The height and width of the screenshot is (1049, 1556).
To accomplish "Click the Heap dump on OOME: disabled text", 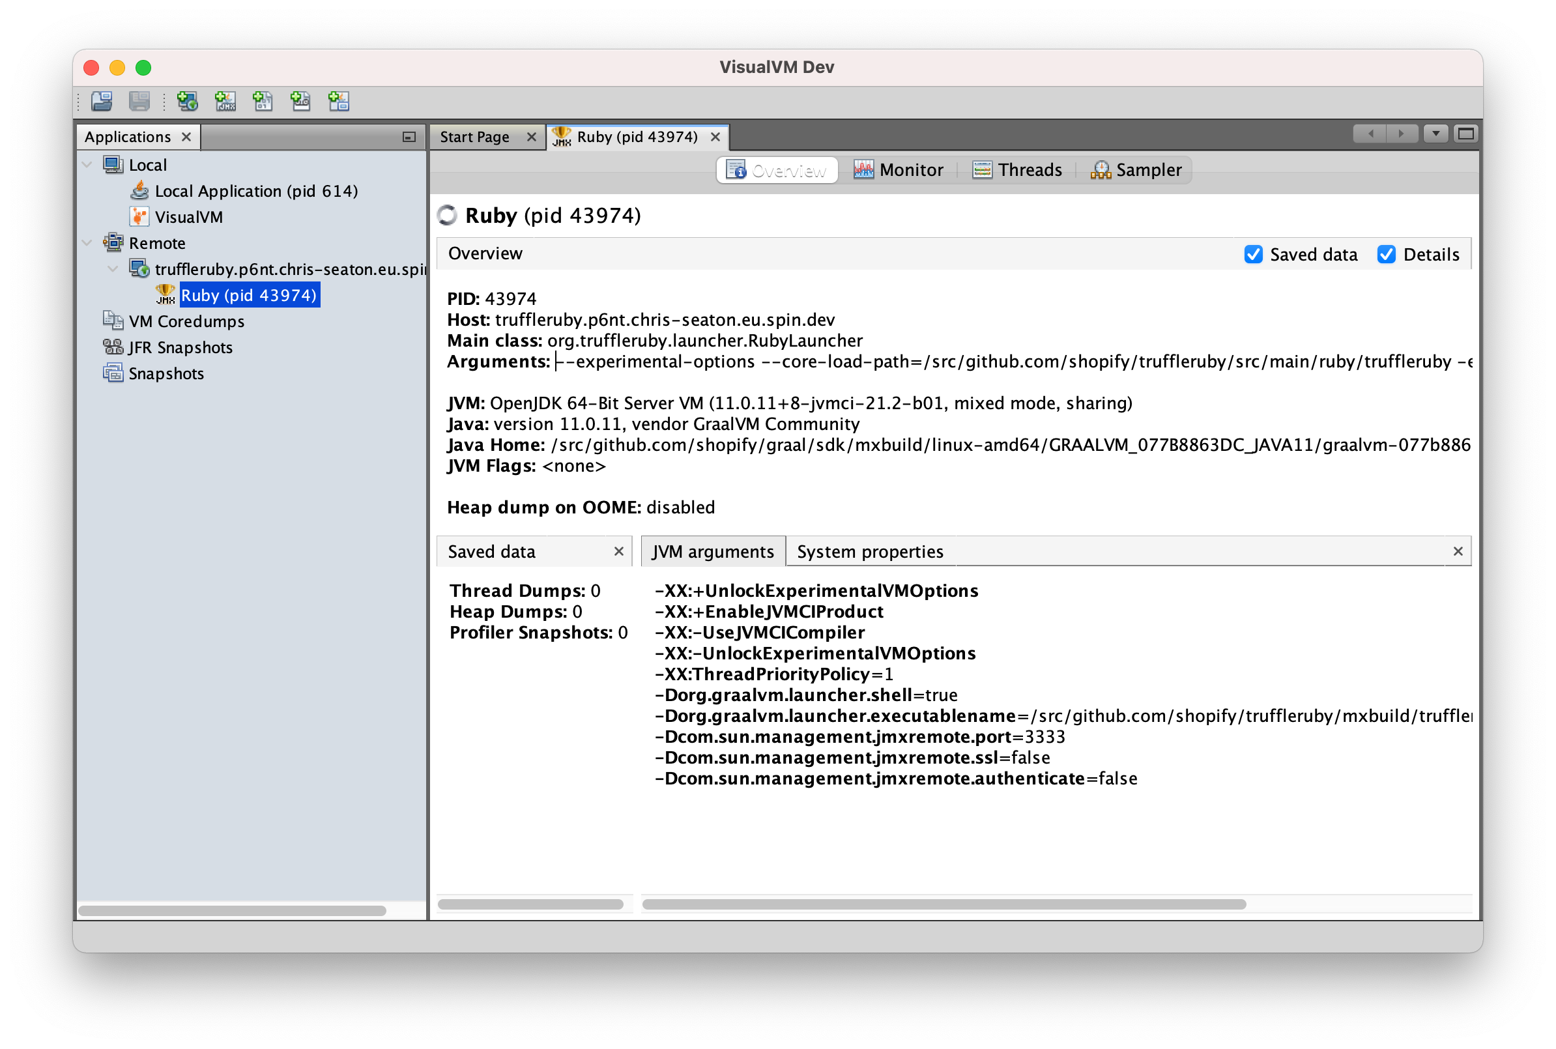I will click(x=581, y=507).
